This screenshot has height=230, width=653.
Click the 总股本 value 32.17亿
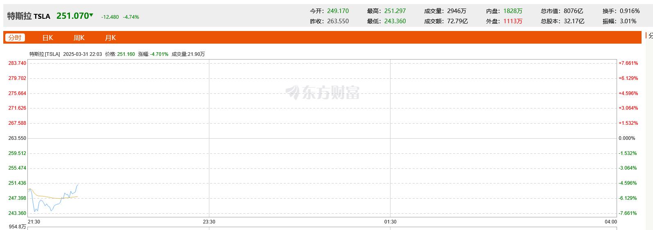(574, 21)
